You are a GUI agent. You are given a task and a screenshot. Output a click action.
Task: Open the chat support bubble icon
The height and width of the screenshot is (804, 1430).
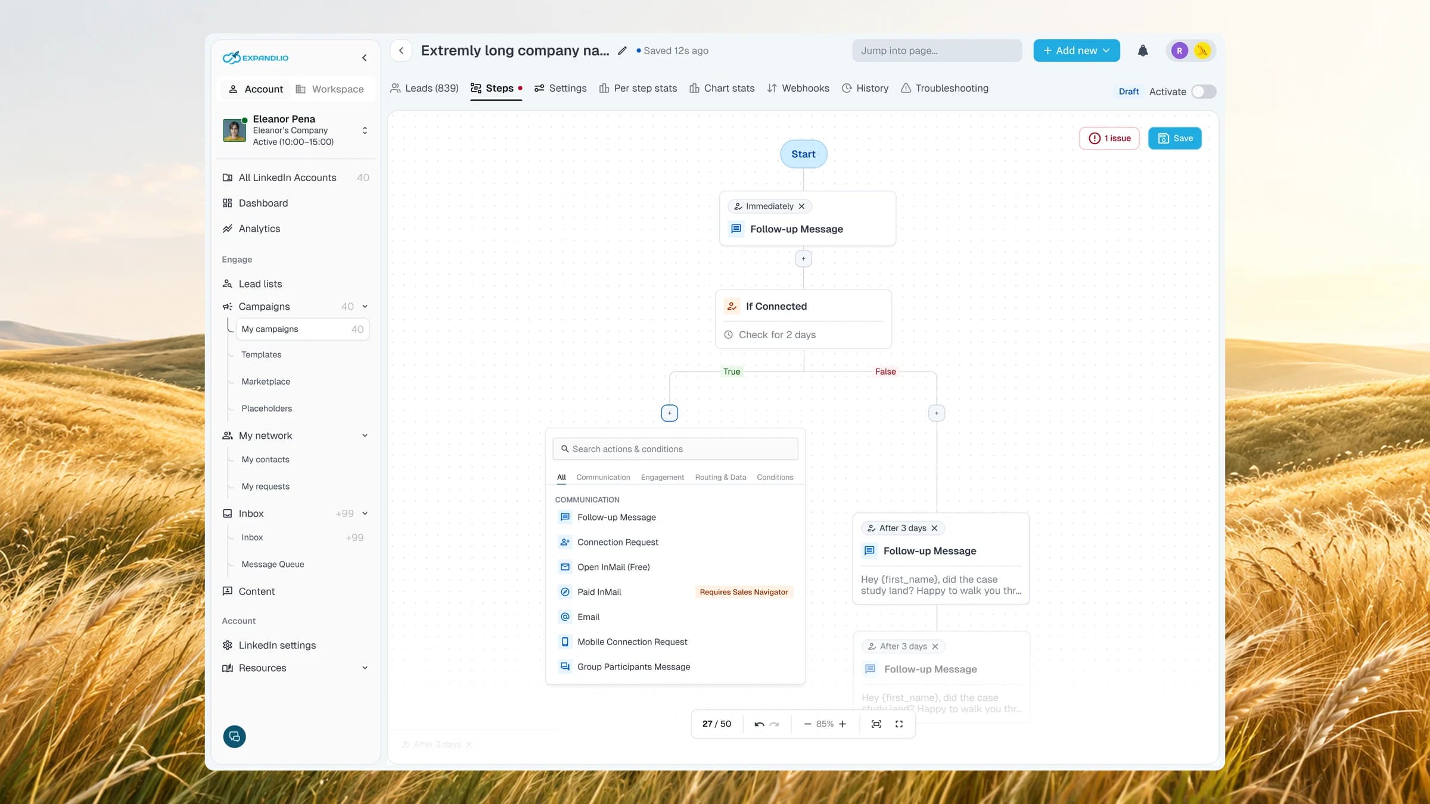click(234, 737)
